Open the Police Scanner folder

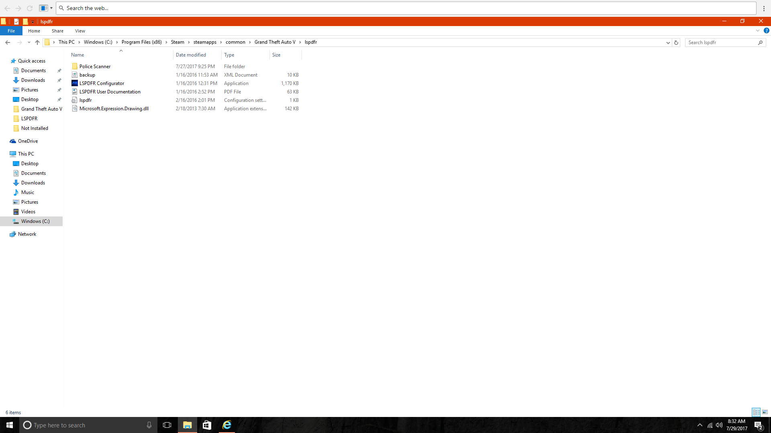pyautogui.click(x=95, y=67)
